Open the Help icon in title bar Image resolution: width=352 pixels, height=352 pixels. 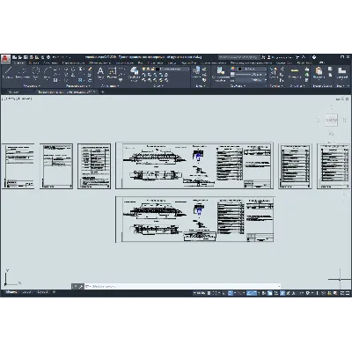[314, 57]
